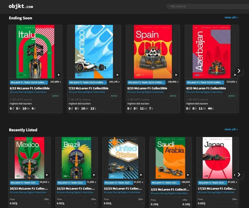Play the Monaco collectible video
249x208 pixels.
click(117, 75)
